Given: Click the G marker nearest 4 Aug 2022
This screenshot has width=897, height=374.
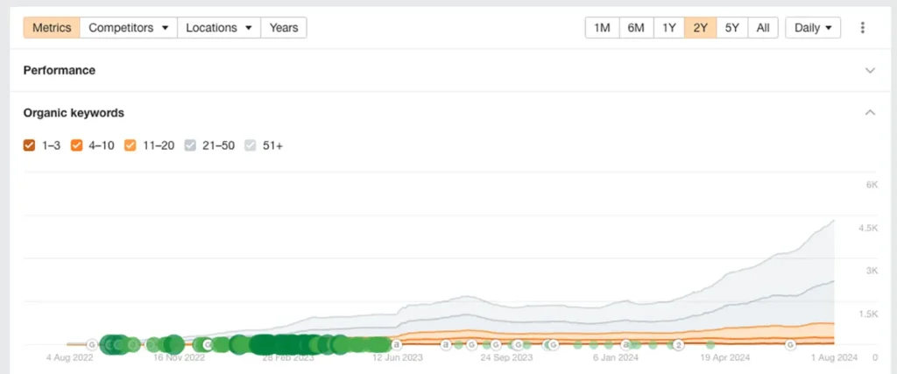Looking at the screenshot, I should pos(91,345).
